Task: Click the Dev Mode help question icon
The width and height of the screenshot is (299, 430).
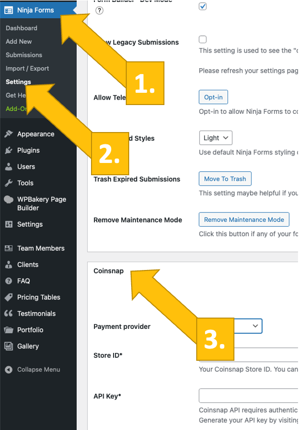Action: (x=99, y=10)
